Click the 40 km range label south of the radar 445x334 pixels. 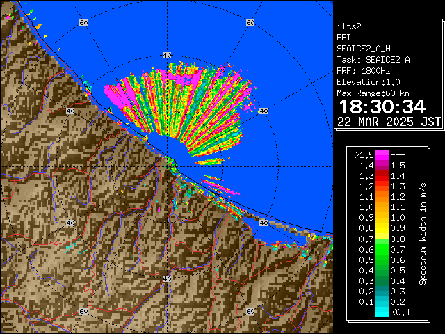[167, 278]
